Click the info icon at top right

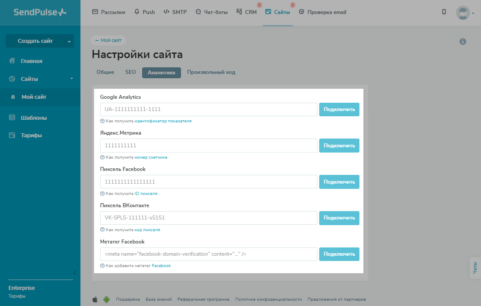click(463, 42)
